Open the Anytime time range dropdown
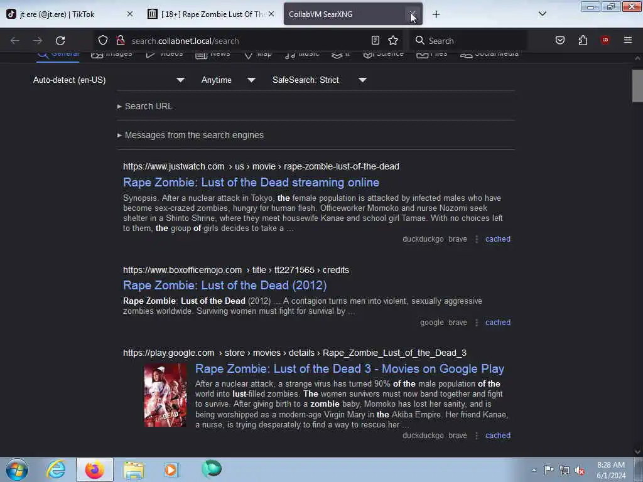 [229, 80]
